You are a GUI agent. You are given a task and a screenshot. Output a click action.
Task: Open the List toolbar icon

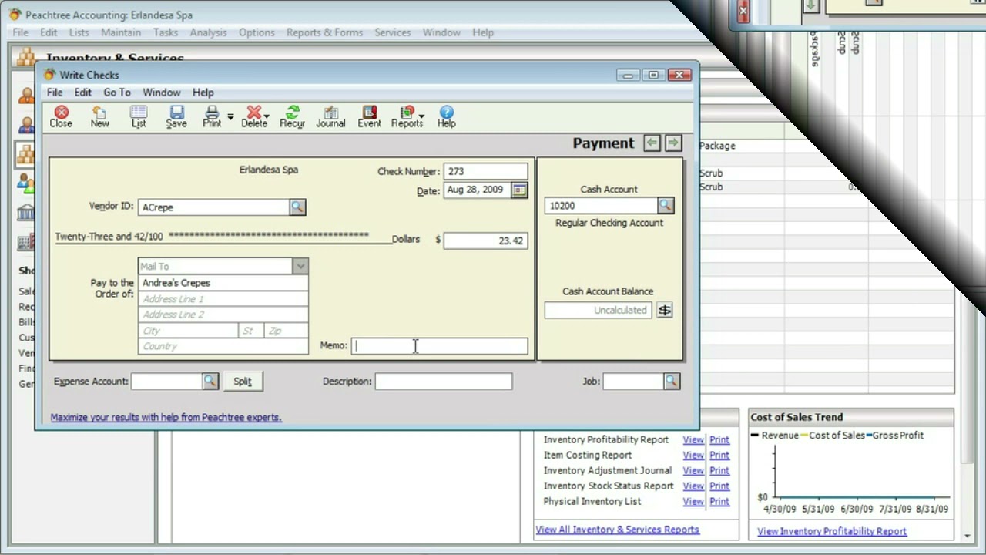[139, 117]
